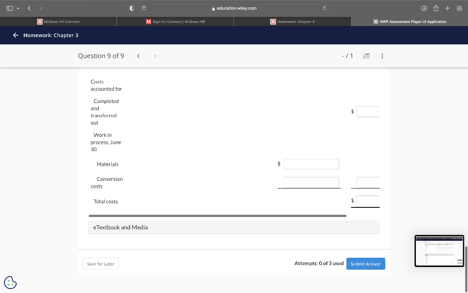The height and width of the screenshot is (293, 468).
Task: Click the back arrow beside Homework: Chapter 3
Action: (x=16, y=35)
